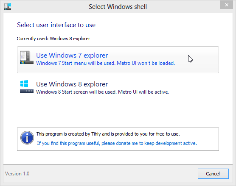Screen dimensions: 236x186
Task: Click the taskbar graphic under the Windows 8 logo
Action: coord(27,91)
